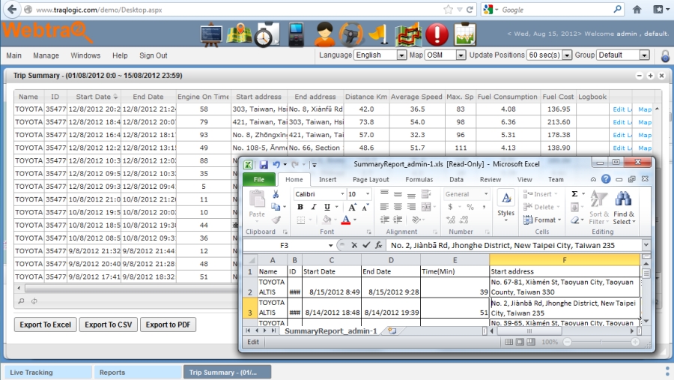Viewport: 674px width, 380px height.
Task: Click the Export to PDF button
Action: tap(168, 325)
